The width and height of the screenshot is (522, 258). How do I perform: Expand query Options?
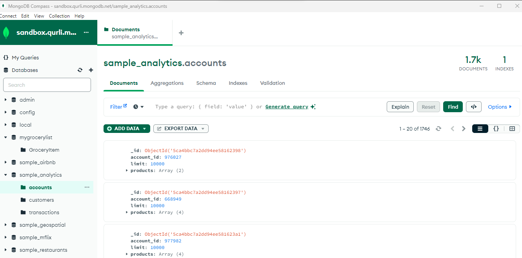click(x=500, y=107)
